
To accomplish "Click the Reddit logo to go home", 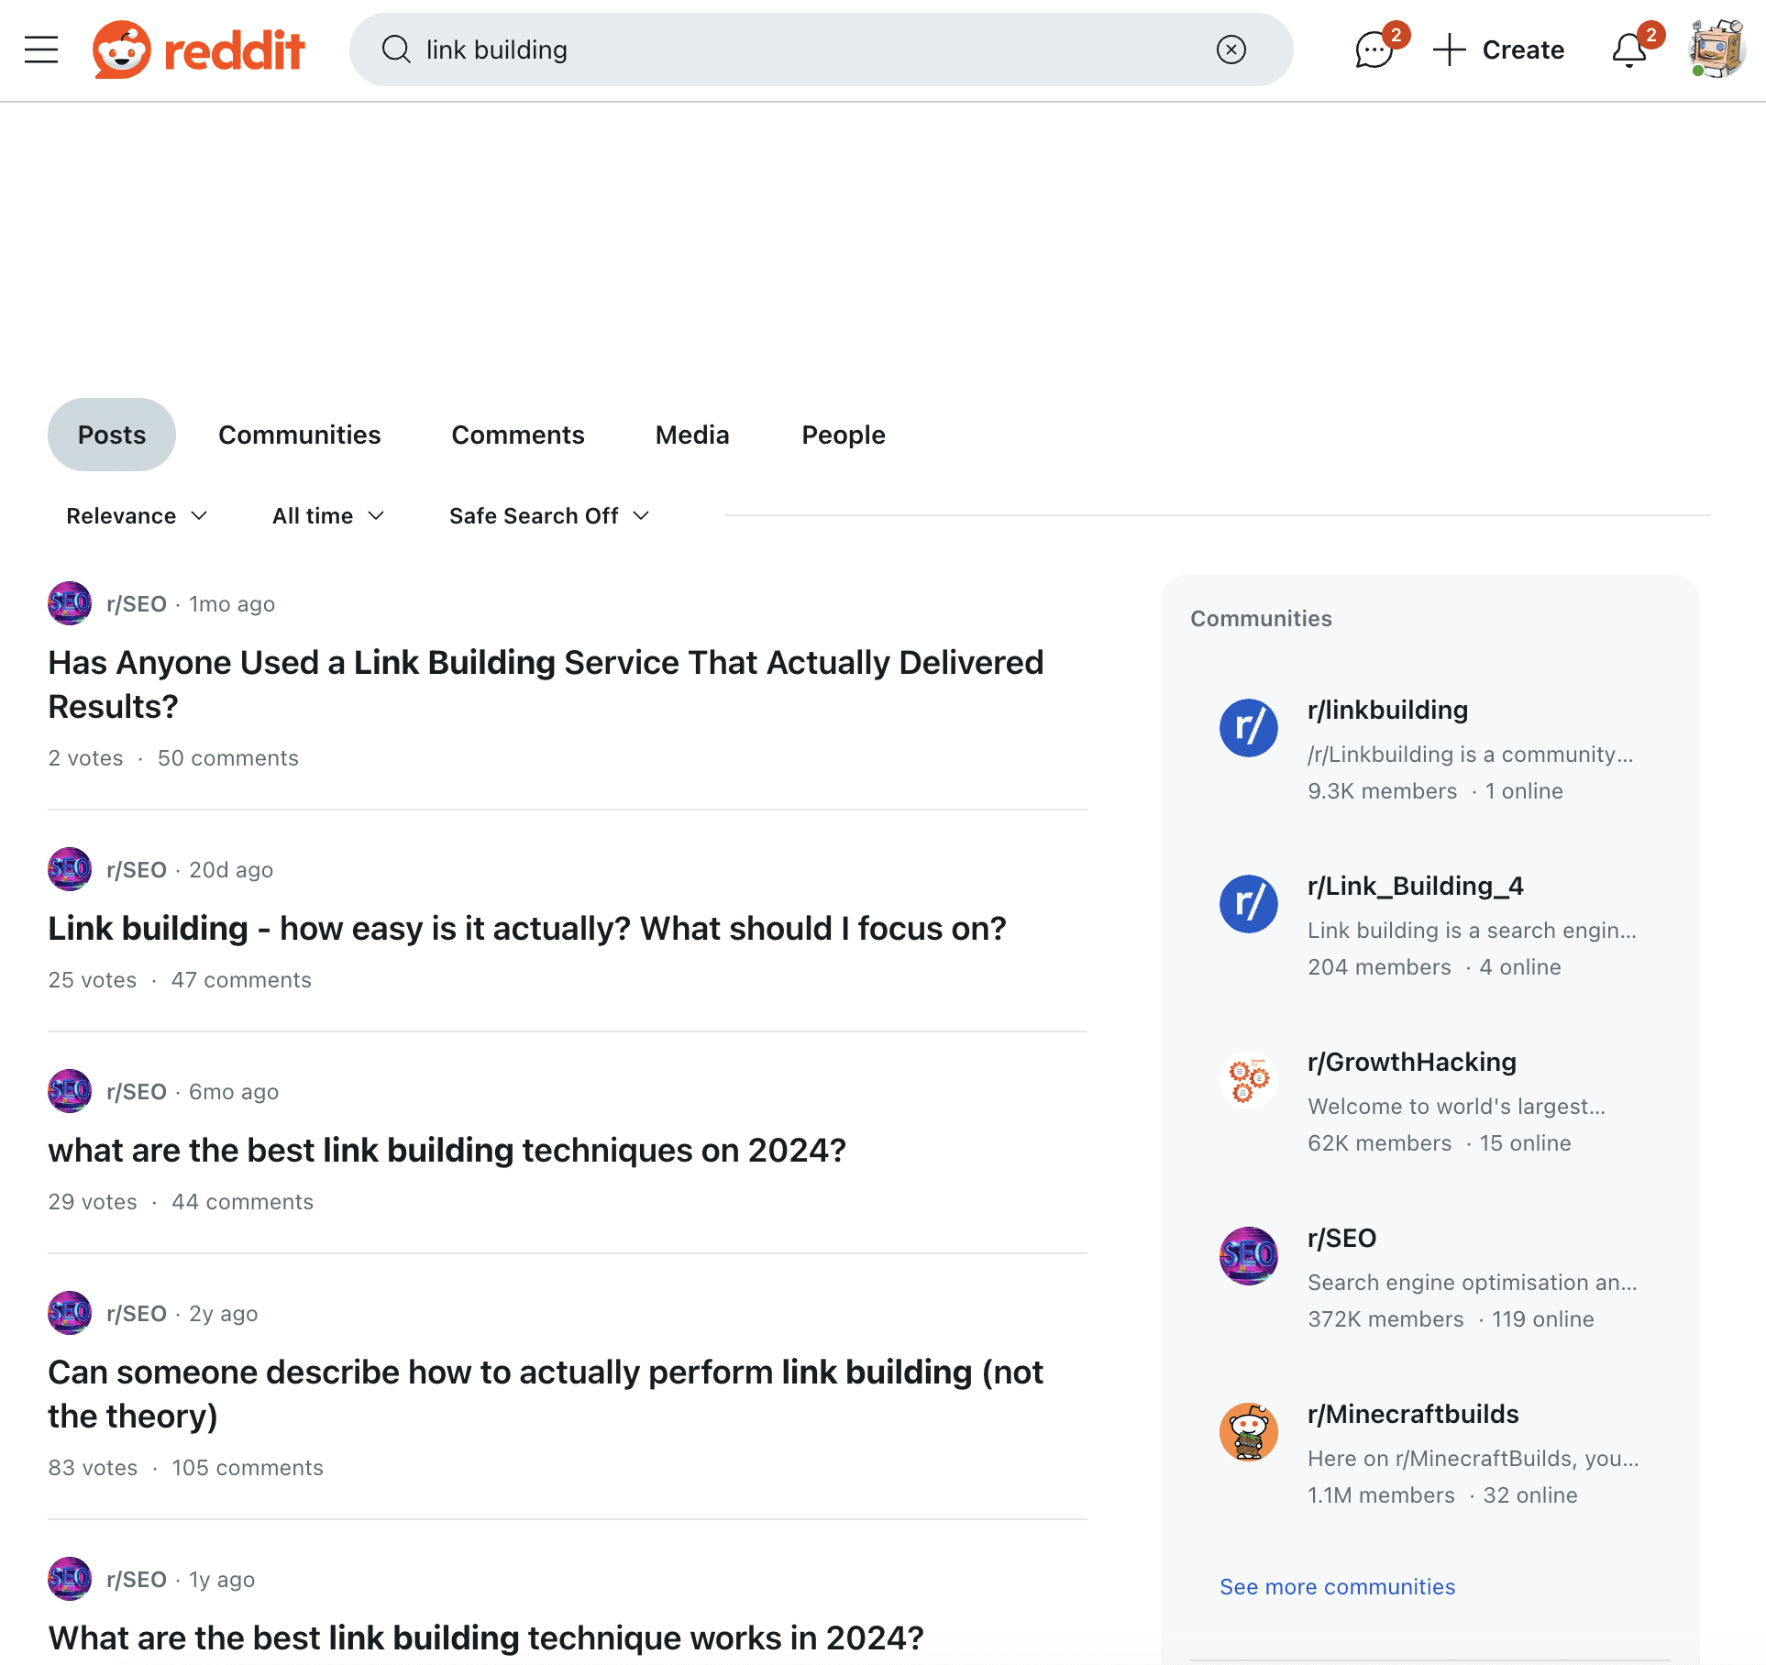I will tap(198, 50).
